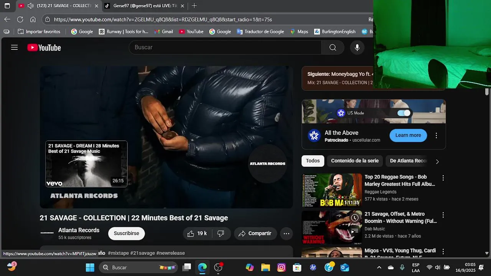Open the Gmail bookmark

163,31
